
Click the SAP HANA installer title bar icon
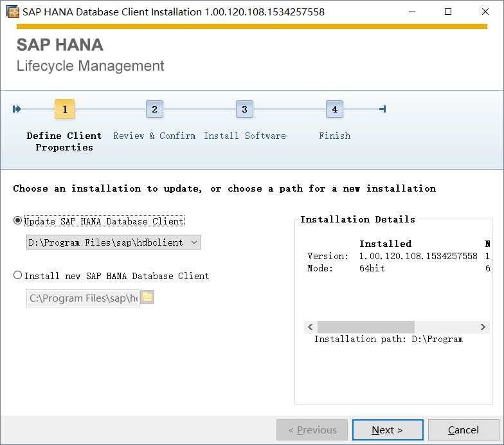point(13,12)
